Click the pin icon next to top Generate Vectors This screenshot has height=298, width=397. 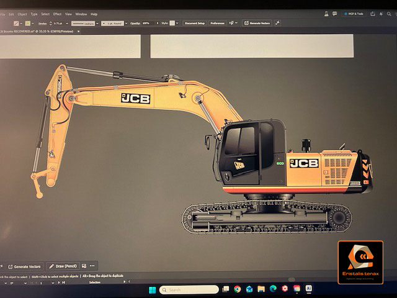coord(277,23)
